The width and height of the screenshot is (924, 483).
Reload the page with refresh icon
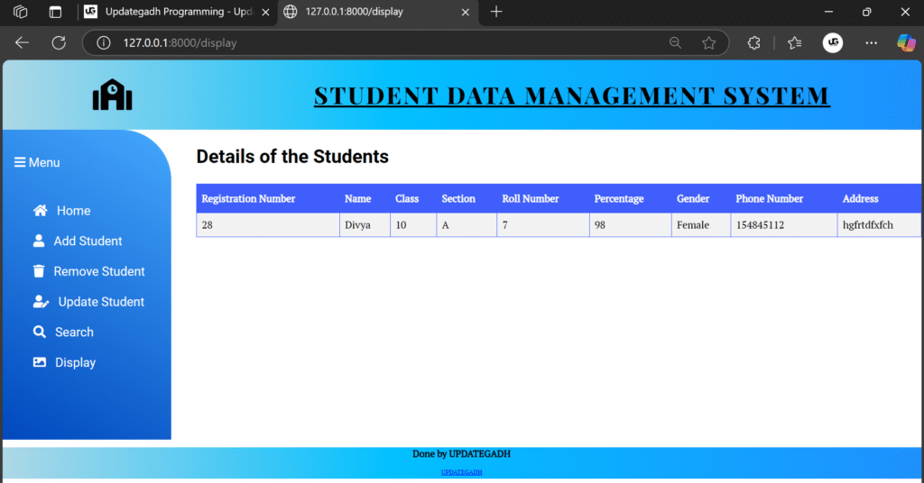click(x=59, y=43)
